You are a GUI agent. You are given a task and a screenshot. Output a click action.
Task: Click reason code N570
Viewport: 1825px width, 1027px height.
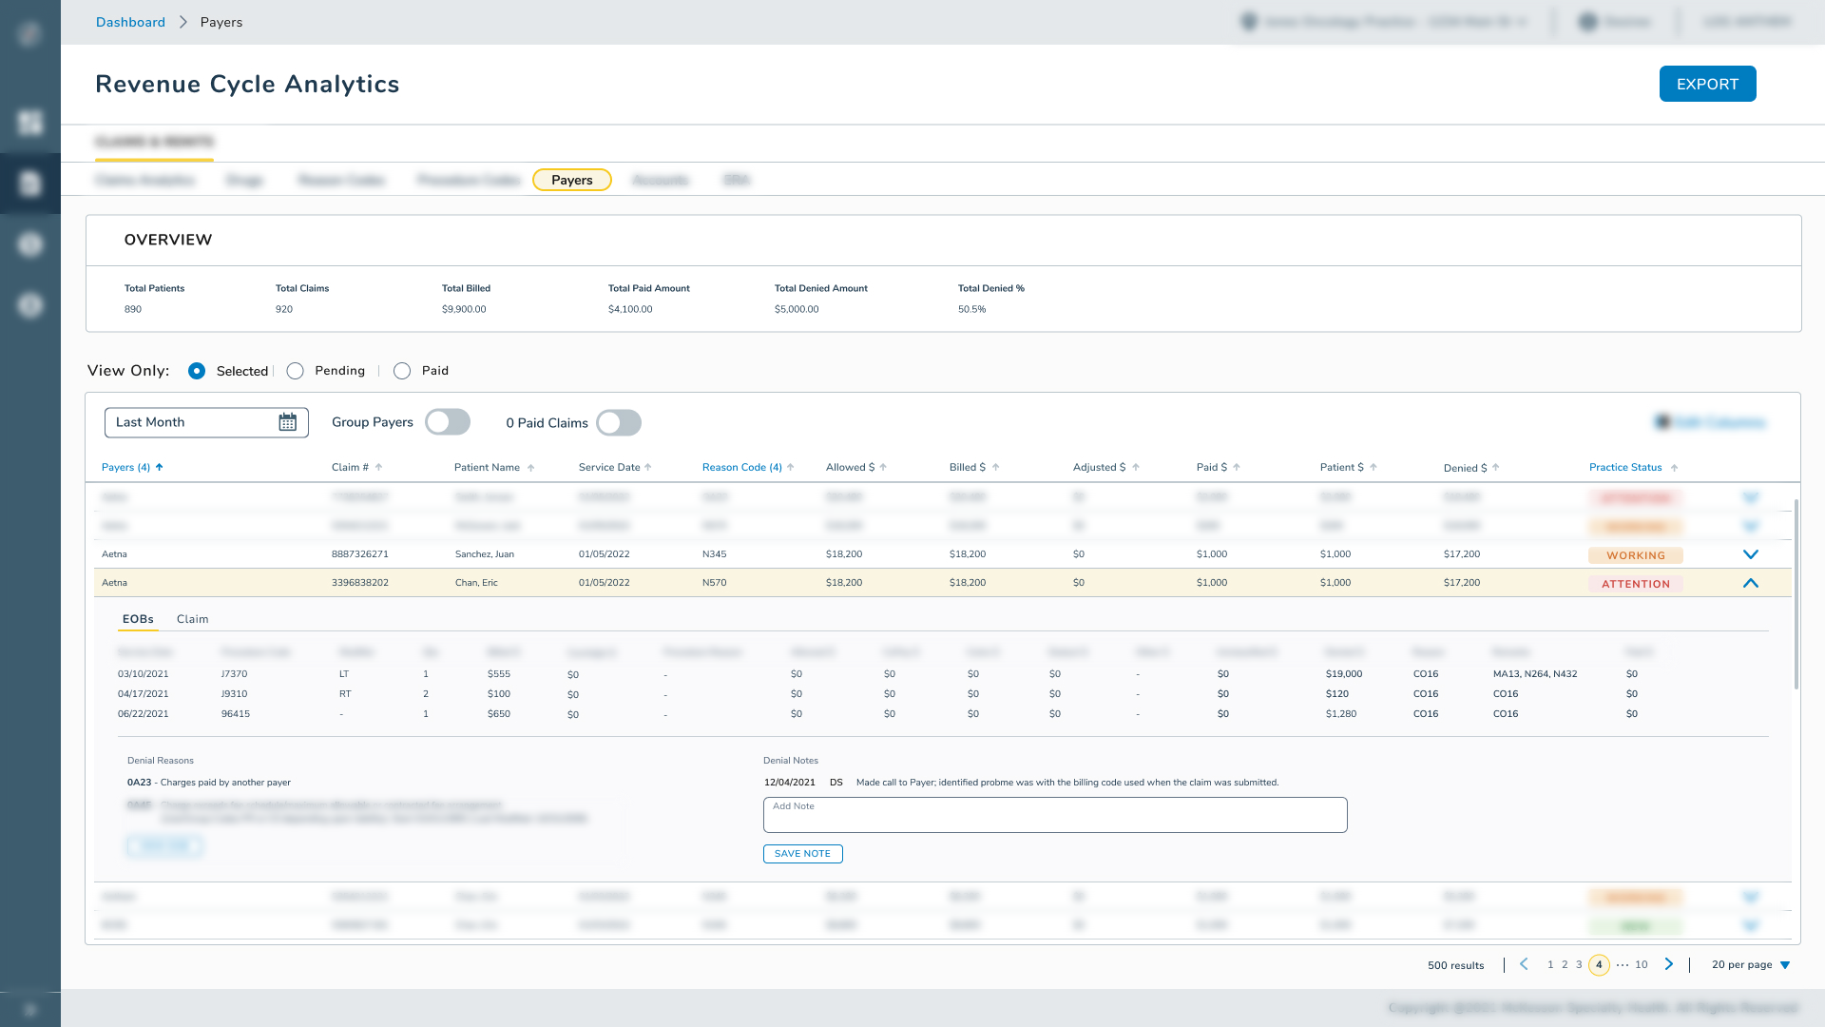pyautogui.click(x=714, y=583)
